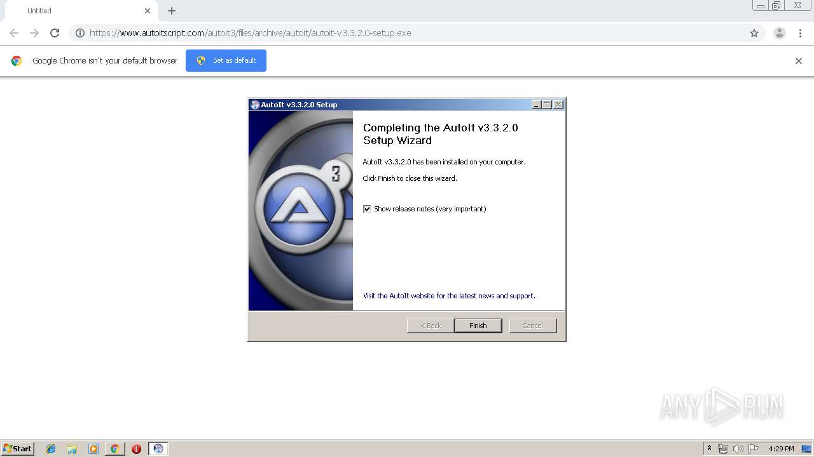
Task: Minimize the Chrome browser window
Action: pos(760,6)
